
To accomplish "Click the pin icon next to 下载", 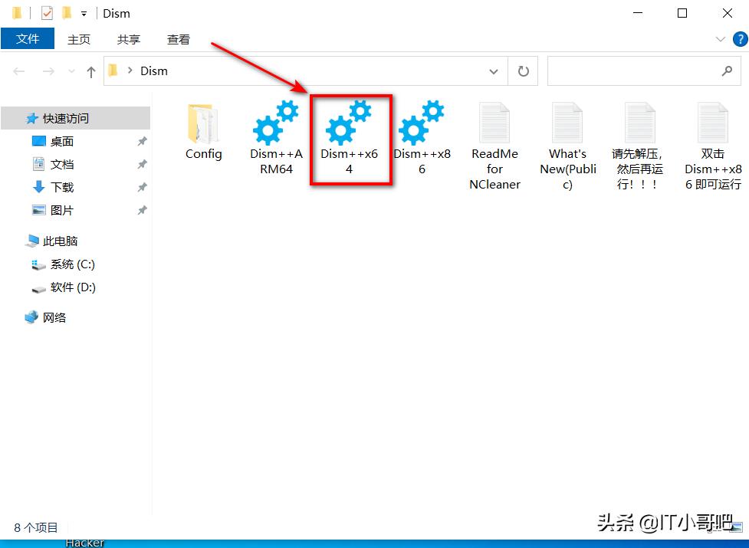I will coord(142,187).
